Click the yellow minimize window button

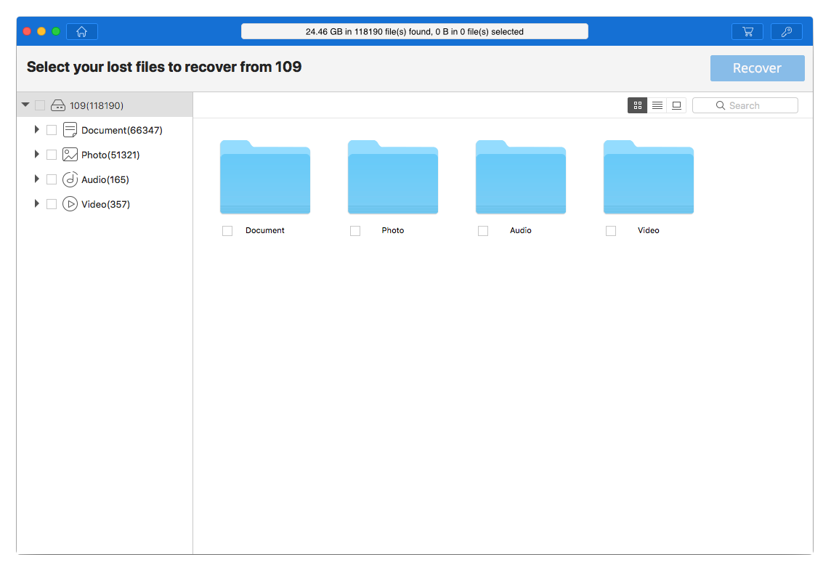point(41,31)
